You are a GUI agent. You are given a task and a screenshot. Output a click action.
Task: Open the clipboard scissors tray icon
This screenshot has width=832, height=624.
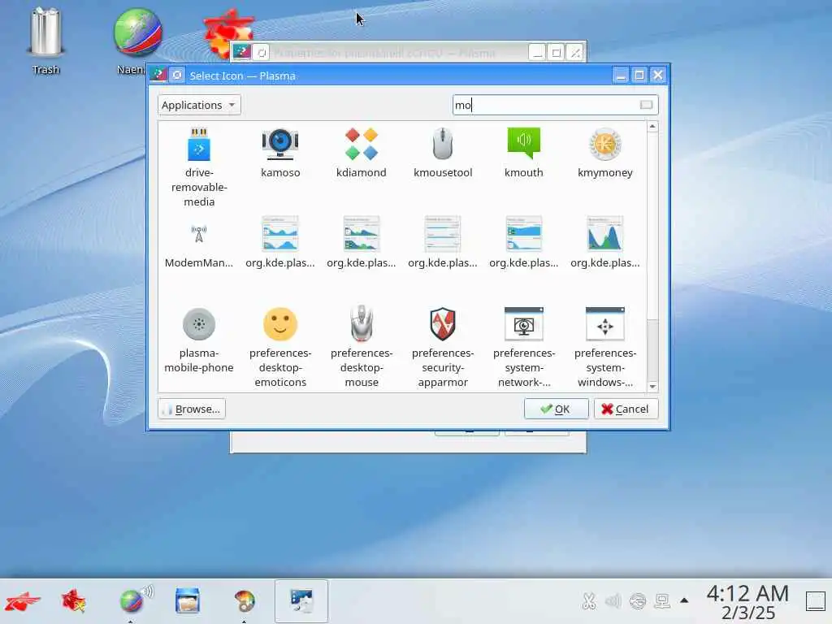[x=588, y=601]
